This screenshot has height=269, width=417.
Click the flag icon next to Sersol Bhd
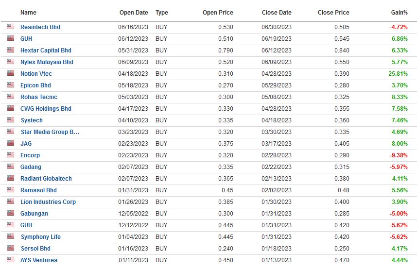click(11, 248)
